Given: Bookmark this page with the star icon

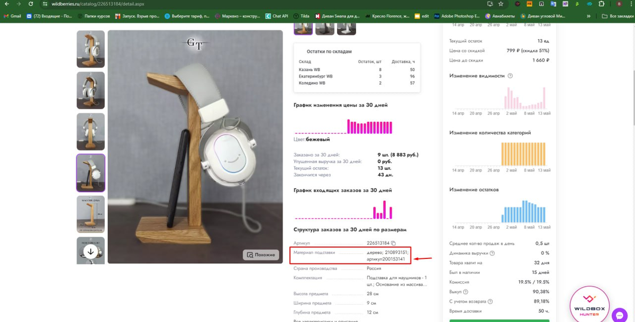Looking at the screenshot, I should point(501,4).
